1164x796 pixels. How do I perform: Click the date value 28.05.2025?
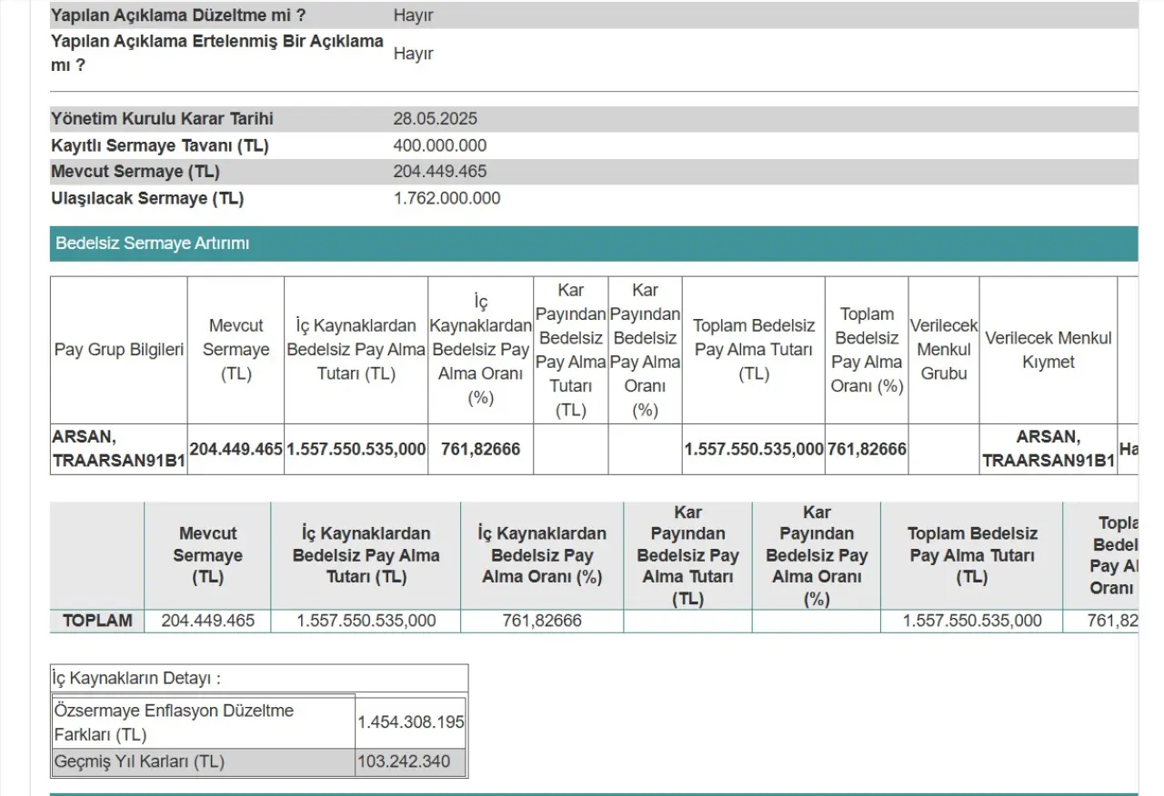pos(435,119)
